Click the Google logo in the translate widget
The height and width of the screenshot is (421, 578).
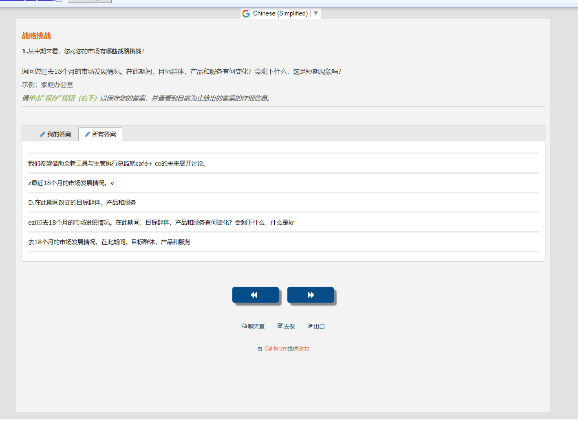pos(246,14)
